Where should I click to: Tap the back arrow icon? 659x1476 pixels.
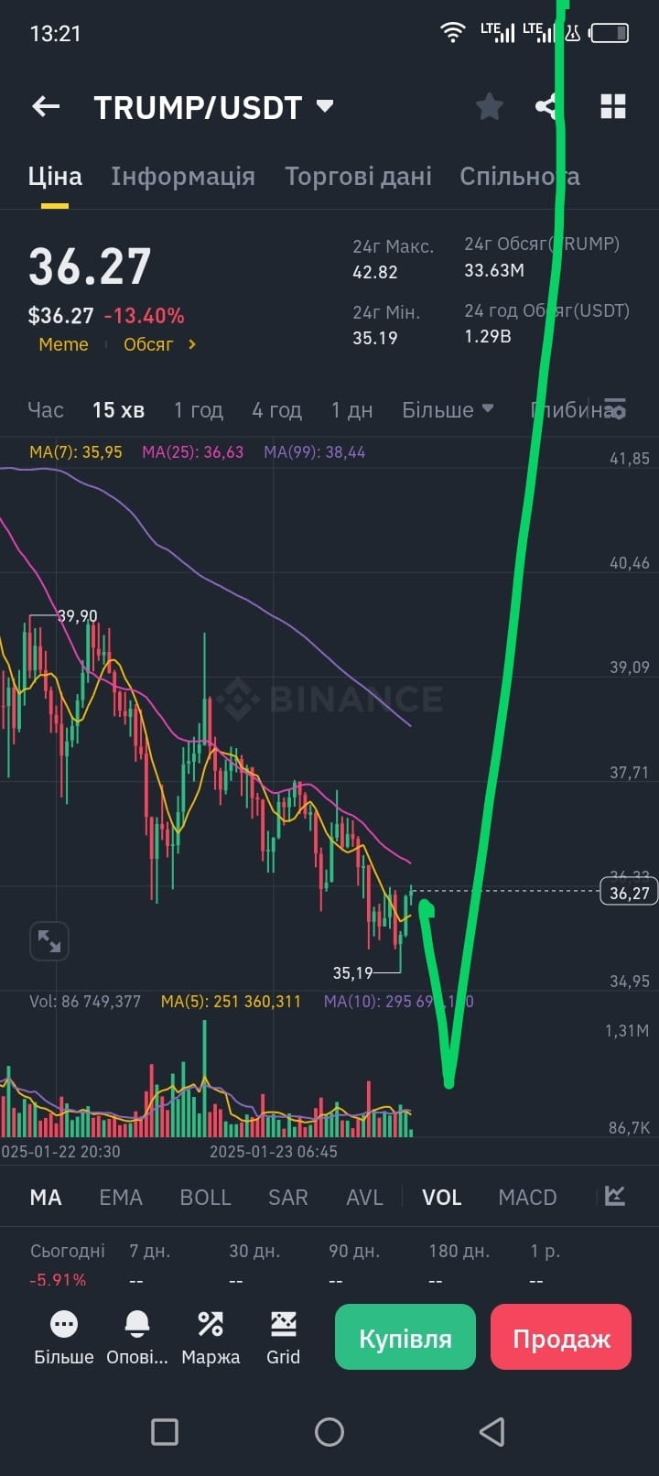(x=46, y=107)
